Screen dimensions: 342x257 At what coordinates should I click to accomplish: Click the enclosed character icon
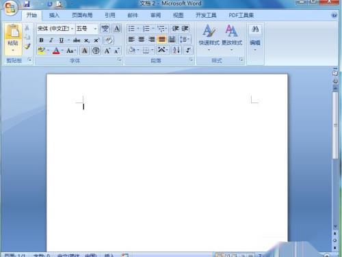pos(96,51)
